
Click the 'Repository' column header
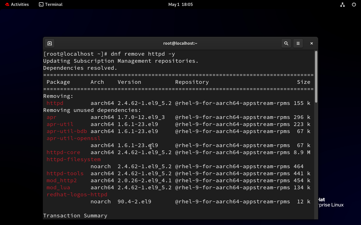[192, 82]
